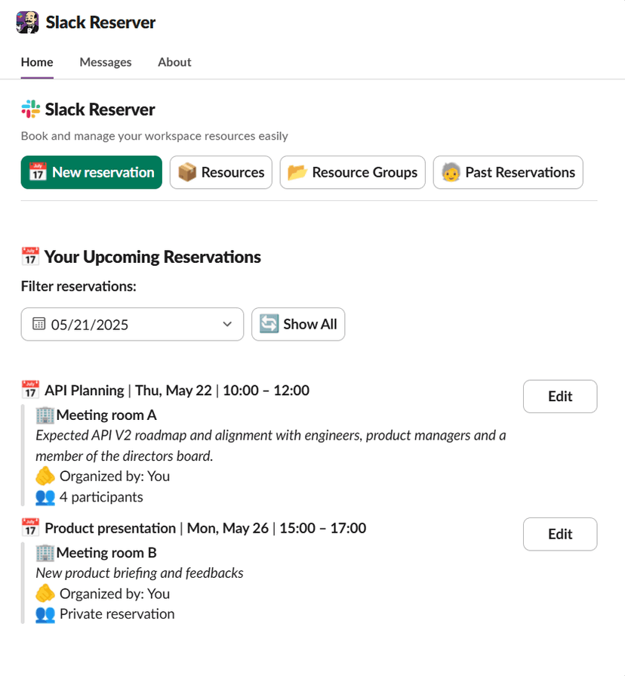The image size is (625, 676).
Task: Click the colorful Slack logo beside heading
Action: pos(31,109)
